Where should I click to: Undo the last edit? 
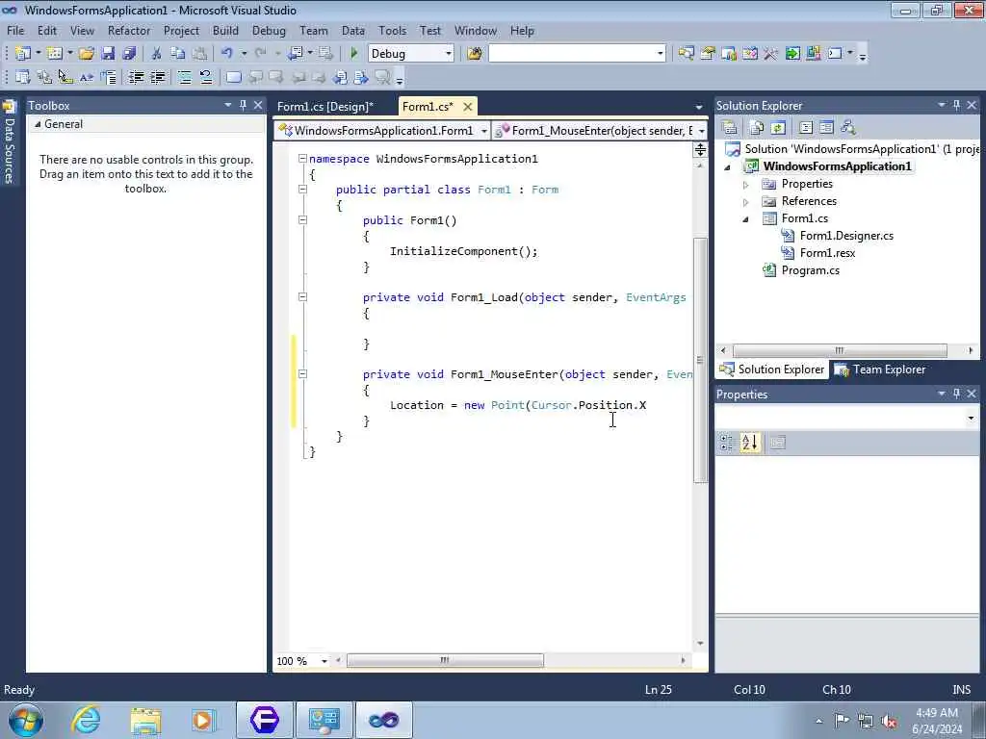click(226, 54)
